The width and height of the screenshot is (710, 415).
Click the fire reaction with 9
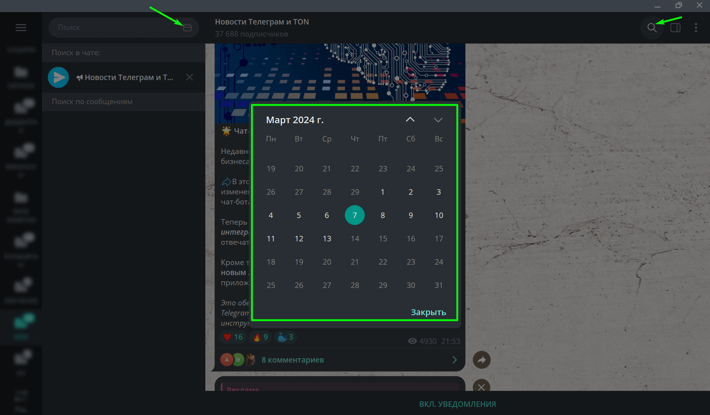261,337
